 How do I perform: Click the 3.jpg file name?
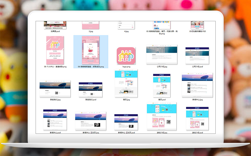(91, 31)
